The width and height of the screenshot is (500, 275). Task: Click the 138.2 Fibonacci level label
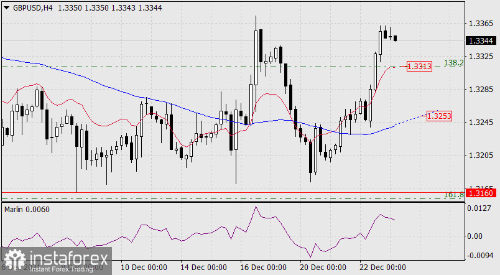click(x=453, y=63)
